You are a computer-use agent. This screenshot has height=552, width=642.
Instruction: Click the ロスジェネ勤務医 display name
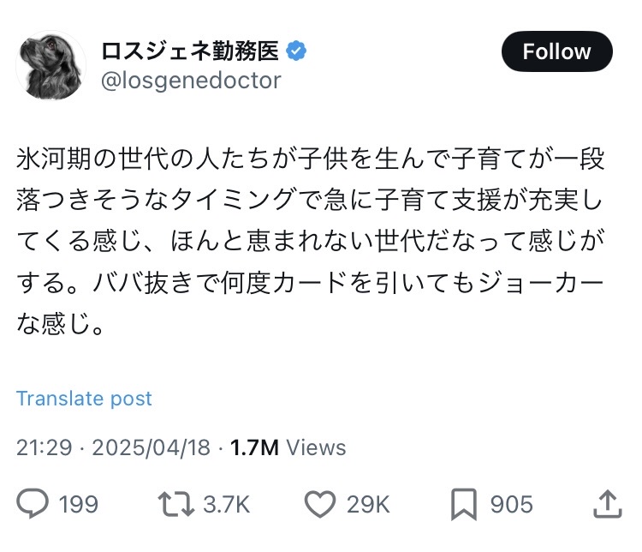click(x=190, y=51)
